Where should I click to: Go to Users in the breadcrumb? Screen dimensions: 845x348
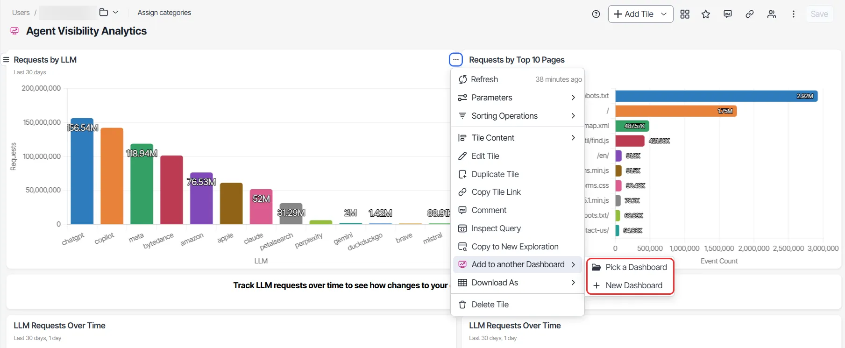click(21, 13)
